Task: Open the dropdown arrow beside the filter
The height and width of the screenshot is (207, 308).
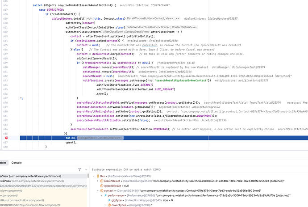Action: pos(86,169)
